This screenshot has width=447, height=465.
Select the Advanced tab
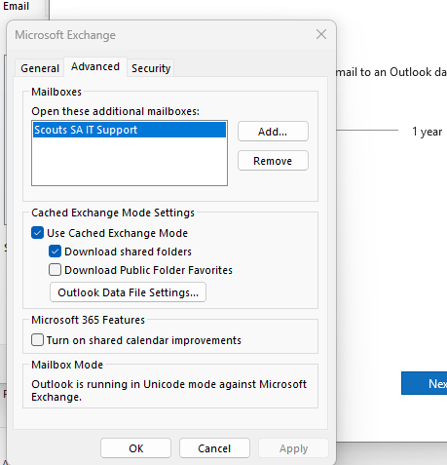tap(95, 67)
